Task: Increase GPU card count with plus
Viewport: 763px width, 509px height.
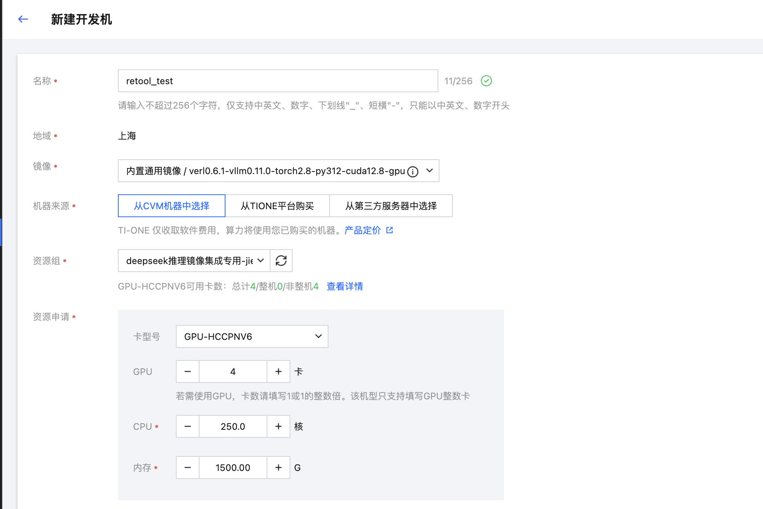Action: pos(278,371)
